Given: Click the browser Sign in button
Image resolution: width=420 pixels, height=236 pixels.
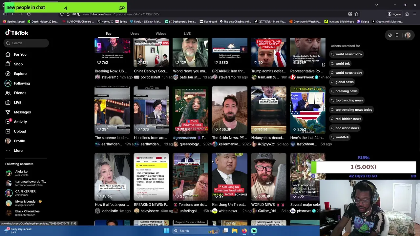Looking at the screenshot, I should coord(394,14).
